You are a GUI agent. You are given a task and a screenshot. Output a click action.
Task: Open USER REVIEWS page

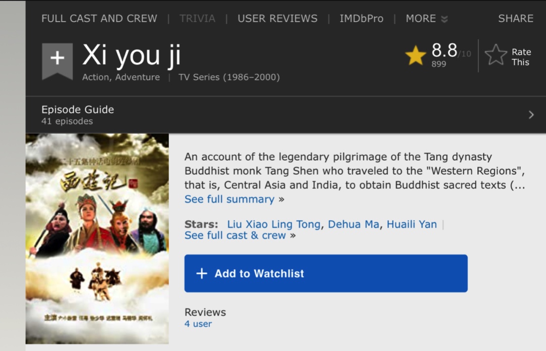pyautogui.click(x=278, y=19)
